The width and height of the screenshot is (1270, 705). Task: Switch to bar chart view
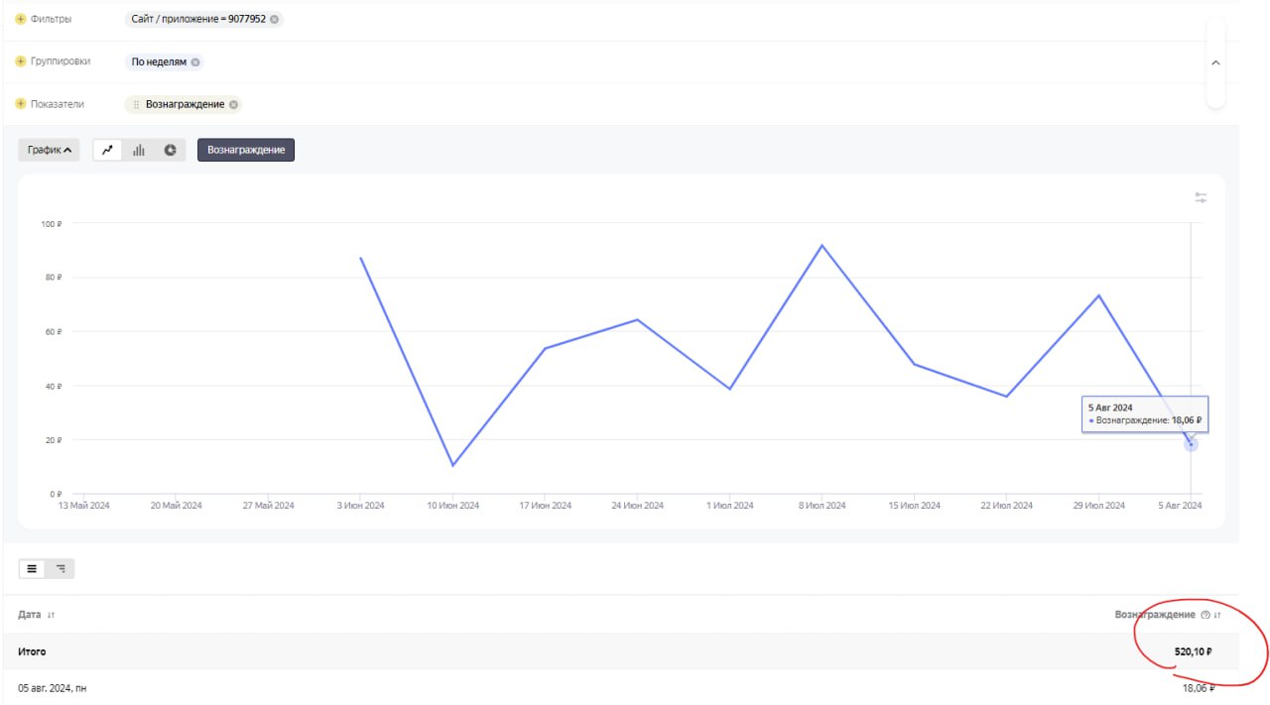pos(139,150)
